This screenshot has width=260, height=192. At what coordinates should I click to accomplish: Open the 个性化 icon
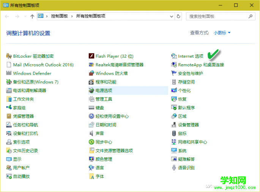174,90
